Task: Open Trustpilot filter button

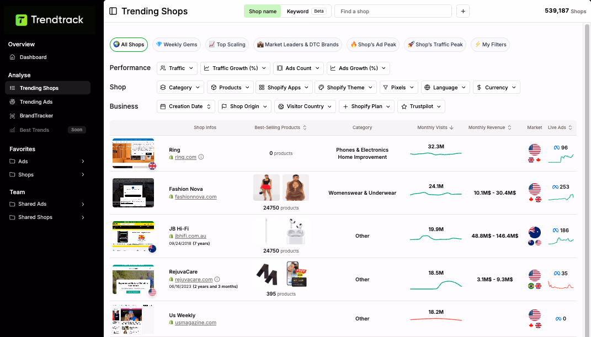Action: pos(421,106)
